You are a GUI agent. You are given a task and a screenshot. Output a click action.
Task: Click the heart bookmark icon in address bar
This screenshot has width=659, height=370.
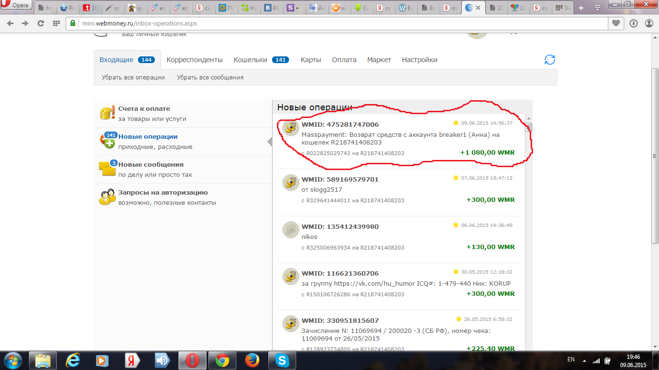(616, 23)
